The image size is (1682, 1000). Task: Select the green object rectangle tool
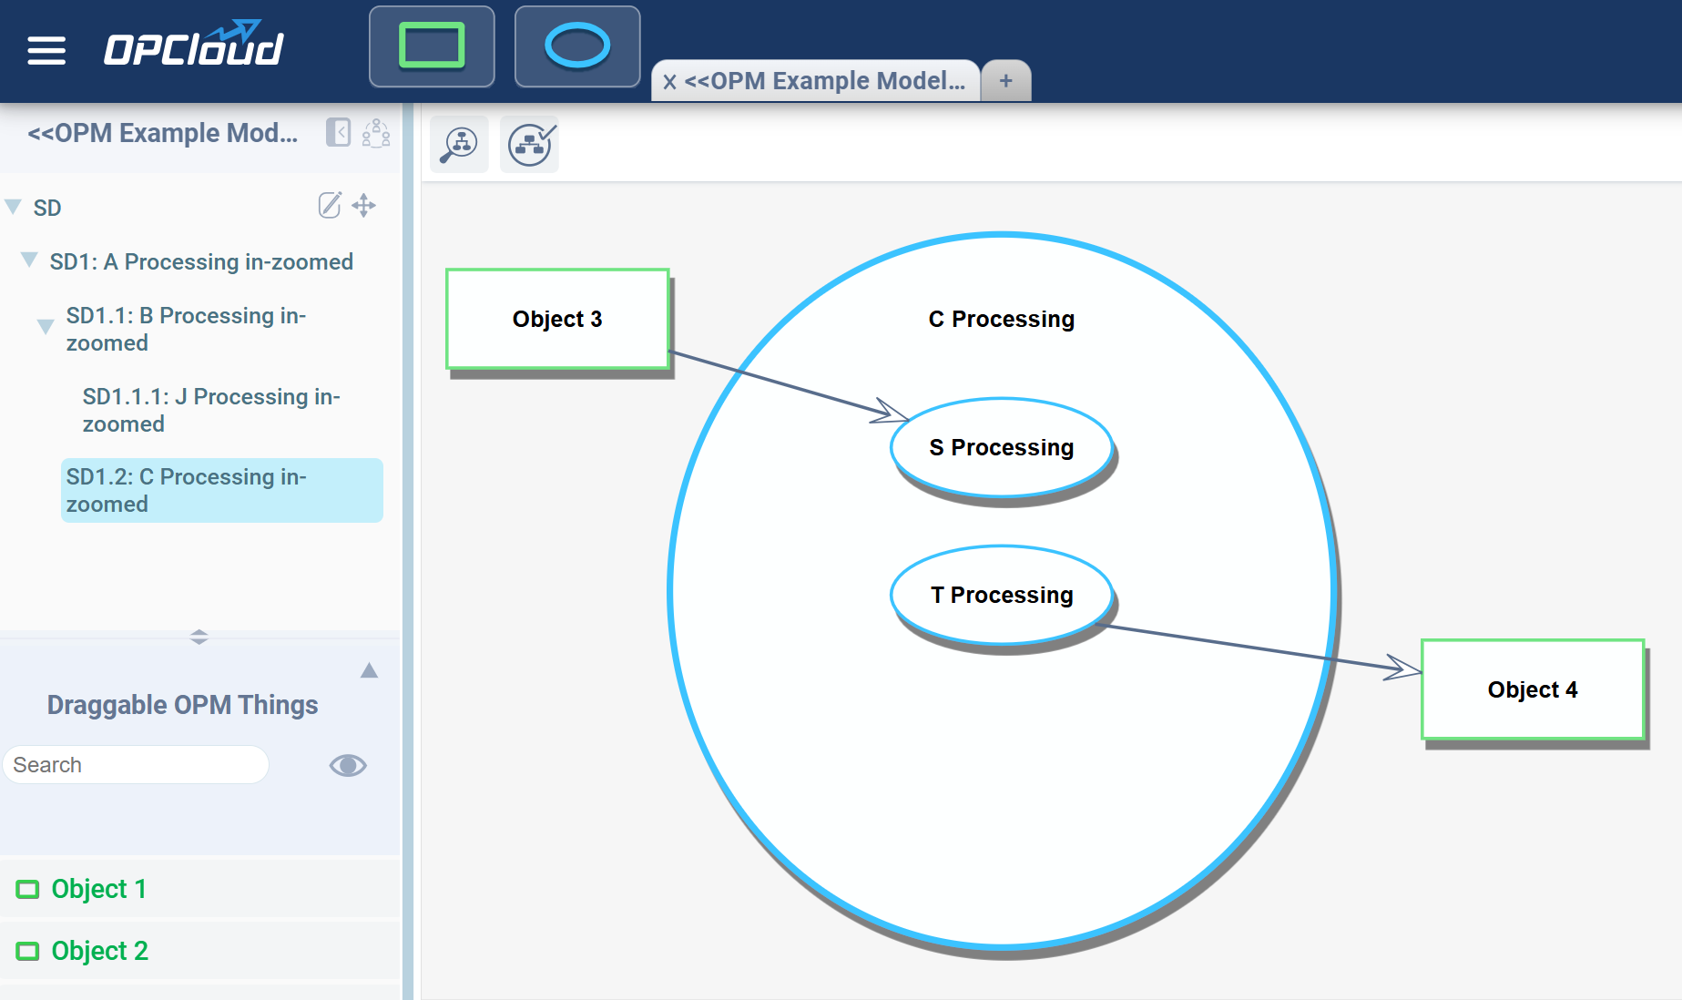(432, 46)
